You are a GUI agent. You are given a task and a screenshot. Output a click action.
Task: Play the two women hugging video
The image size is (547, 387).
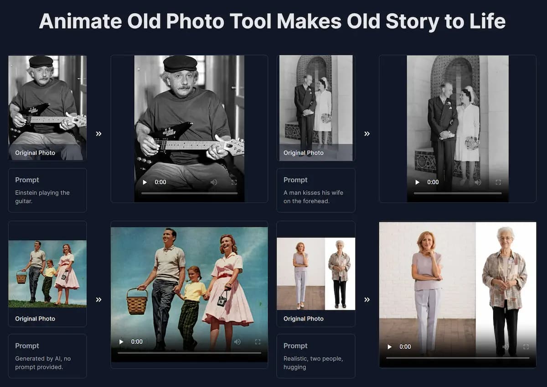point(389,346)
